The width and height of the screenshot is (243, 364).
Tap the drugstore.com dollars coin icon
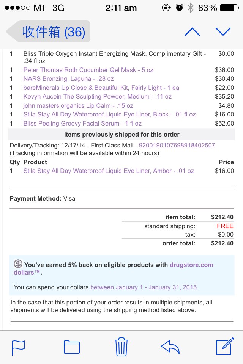click(x=18, y=264)
